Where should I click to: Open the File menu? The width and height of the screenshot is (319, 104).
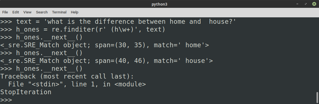click(x=5, y=12)
